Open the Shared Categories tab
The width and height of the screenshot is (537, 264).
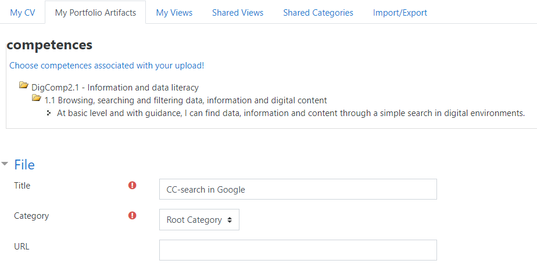tap(318, 13)
